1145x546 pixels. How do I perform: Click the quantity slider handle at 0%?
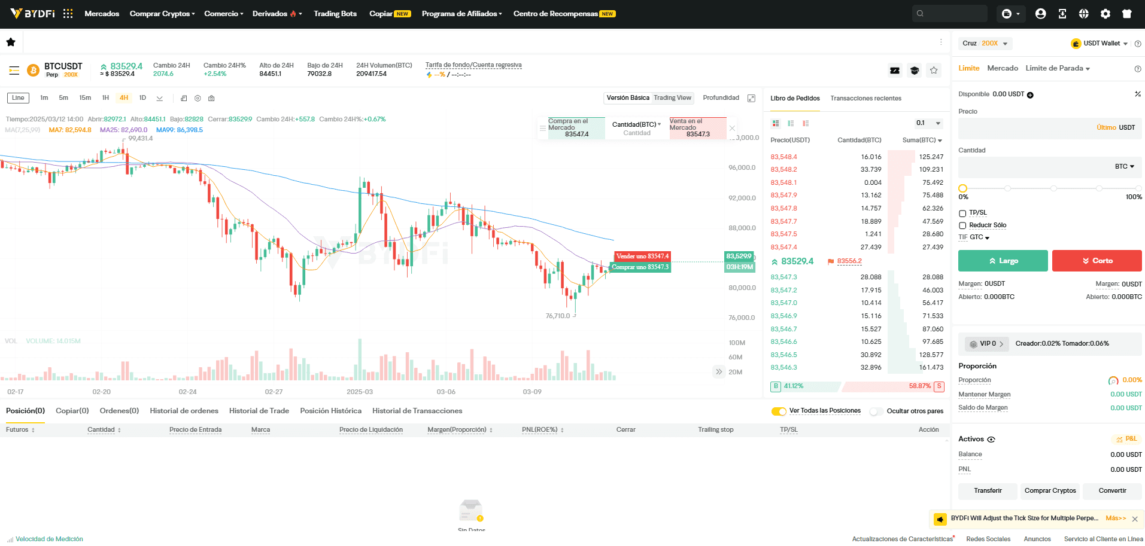pyautogui.click(x=962, y=188)
